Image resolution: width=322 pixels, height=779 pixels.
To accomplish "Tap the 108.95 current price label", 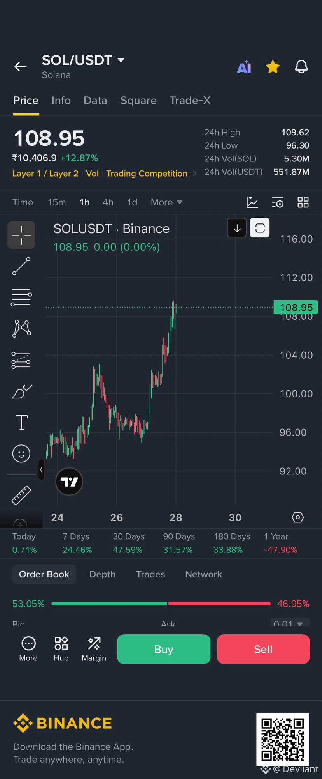I will tap(296, 307).
